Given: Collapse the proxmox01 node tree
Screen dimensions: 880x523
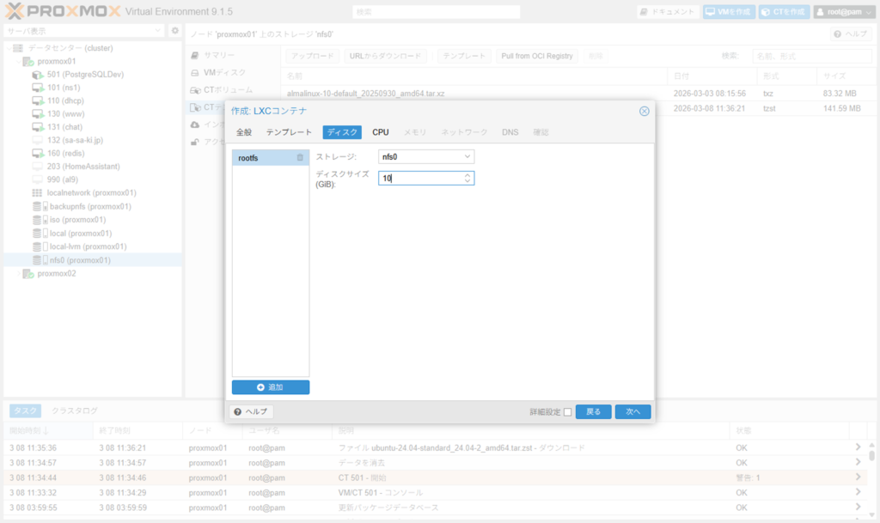Looking at the screenshot, I should (x=17, y=62).
